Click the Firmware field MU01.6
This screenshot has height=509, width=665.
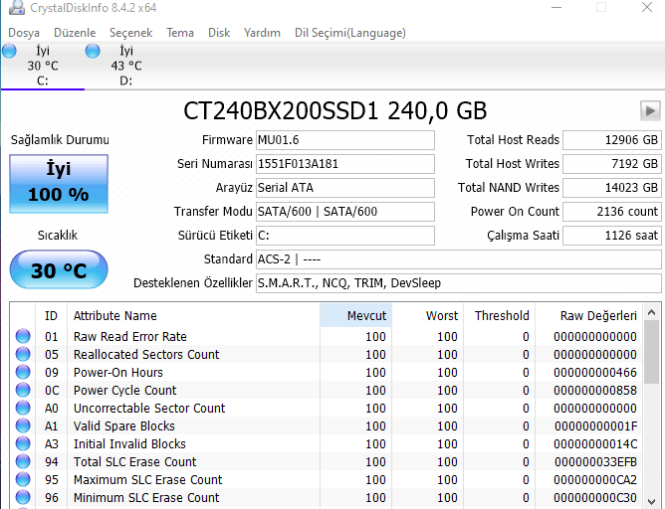coord(345,140)
